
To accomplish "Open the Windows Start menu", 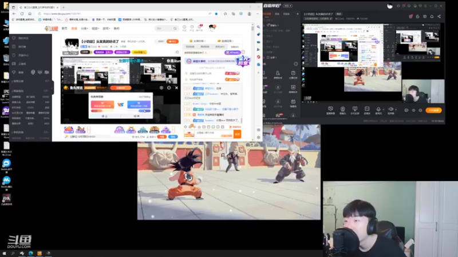I will click(4, 254).
